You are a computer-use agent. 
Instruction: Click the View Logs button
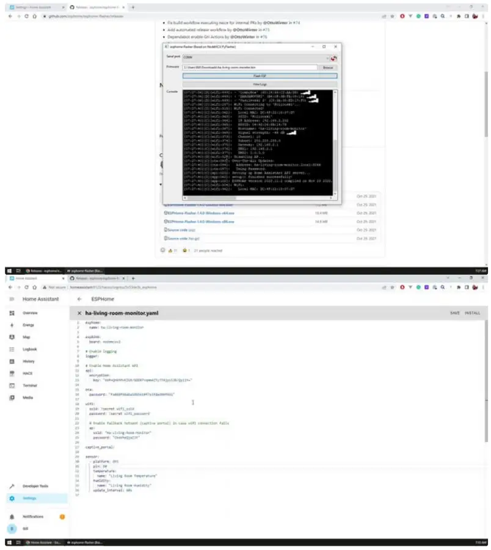(x=260, y=84)
